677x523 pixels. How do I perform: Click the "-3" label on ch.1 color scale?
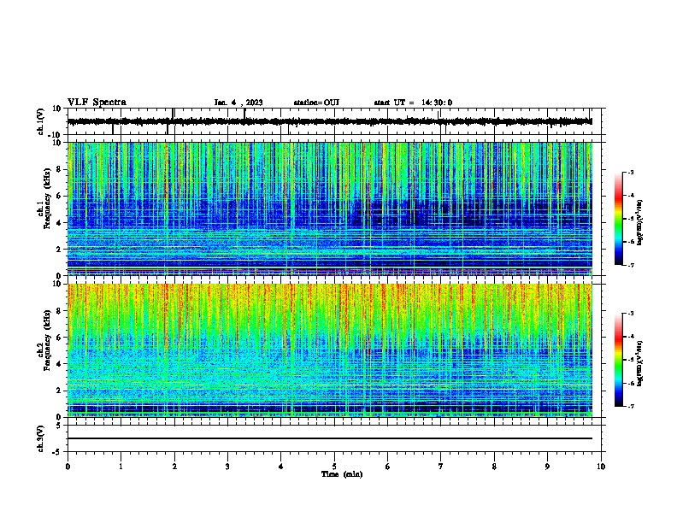630,172
